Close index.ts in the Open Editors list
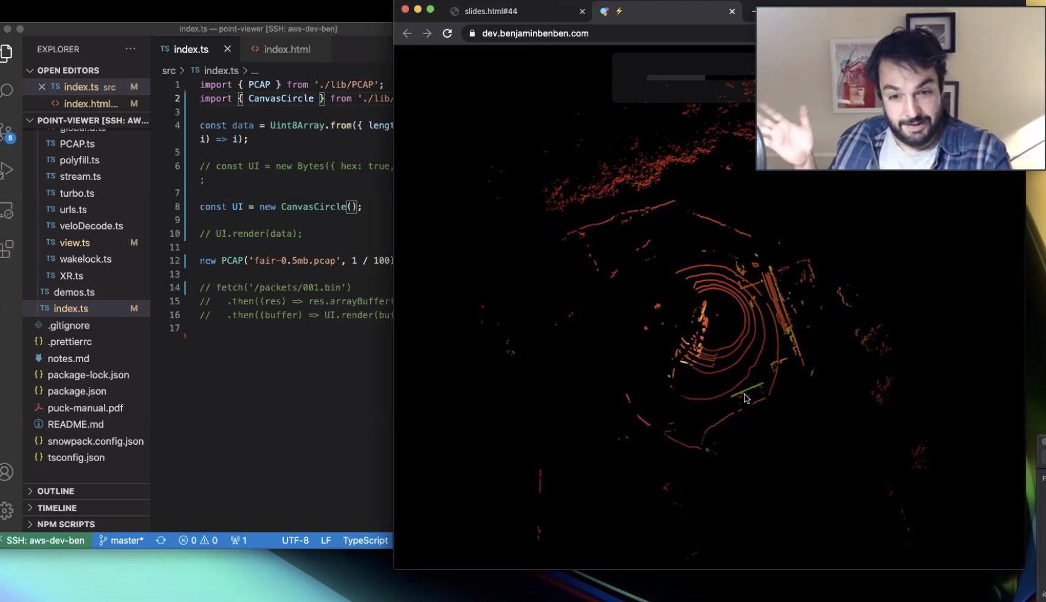The height and width of the screenshot is (602, 1046). pos(42,87)
